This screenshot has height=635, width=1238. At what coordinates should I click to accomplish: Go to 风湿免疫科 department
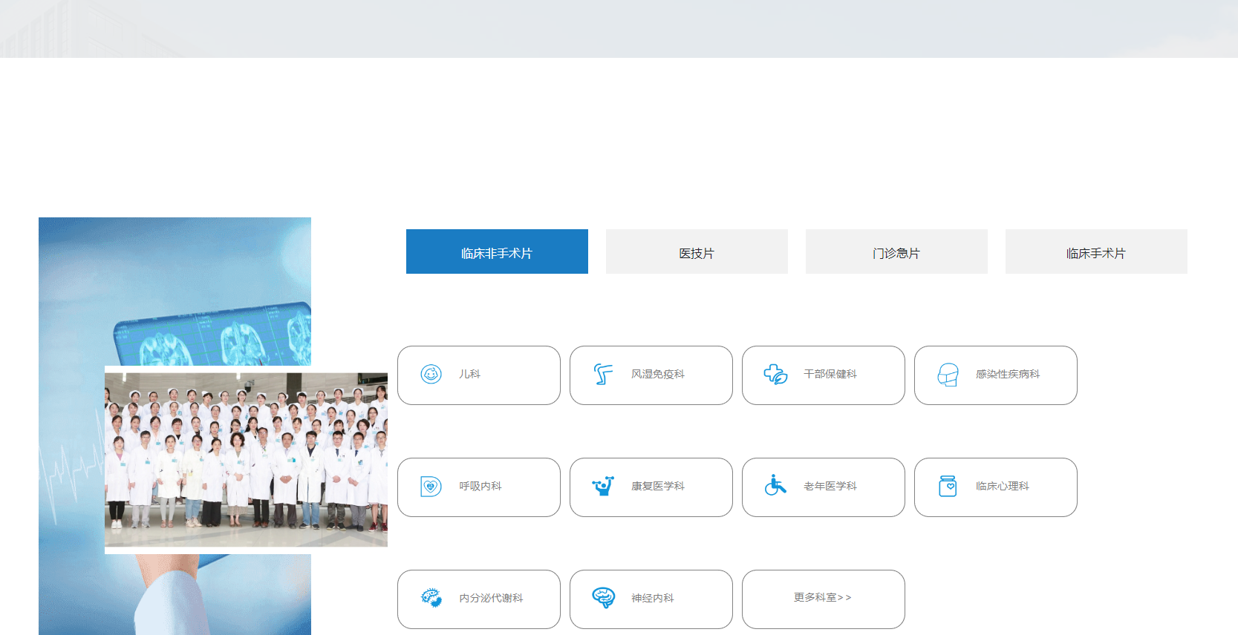click(651, 375)
